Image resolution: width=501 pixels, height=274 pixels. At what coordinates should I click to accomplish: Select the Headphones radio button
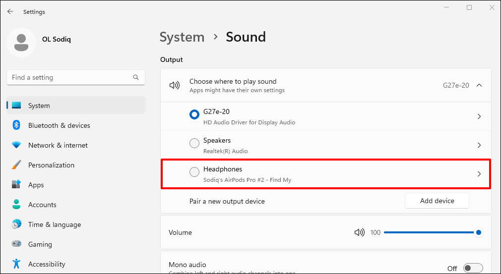point(194,172)
